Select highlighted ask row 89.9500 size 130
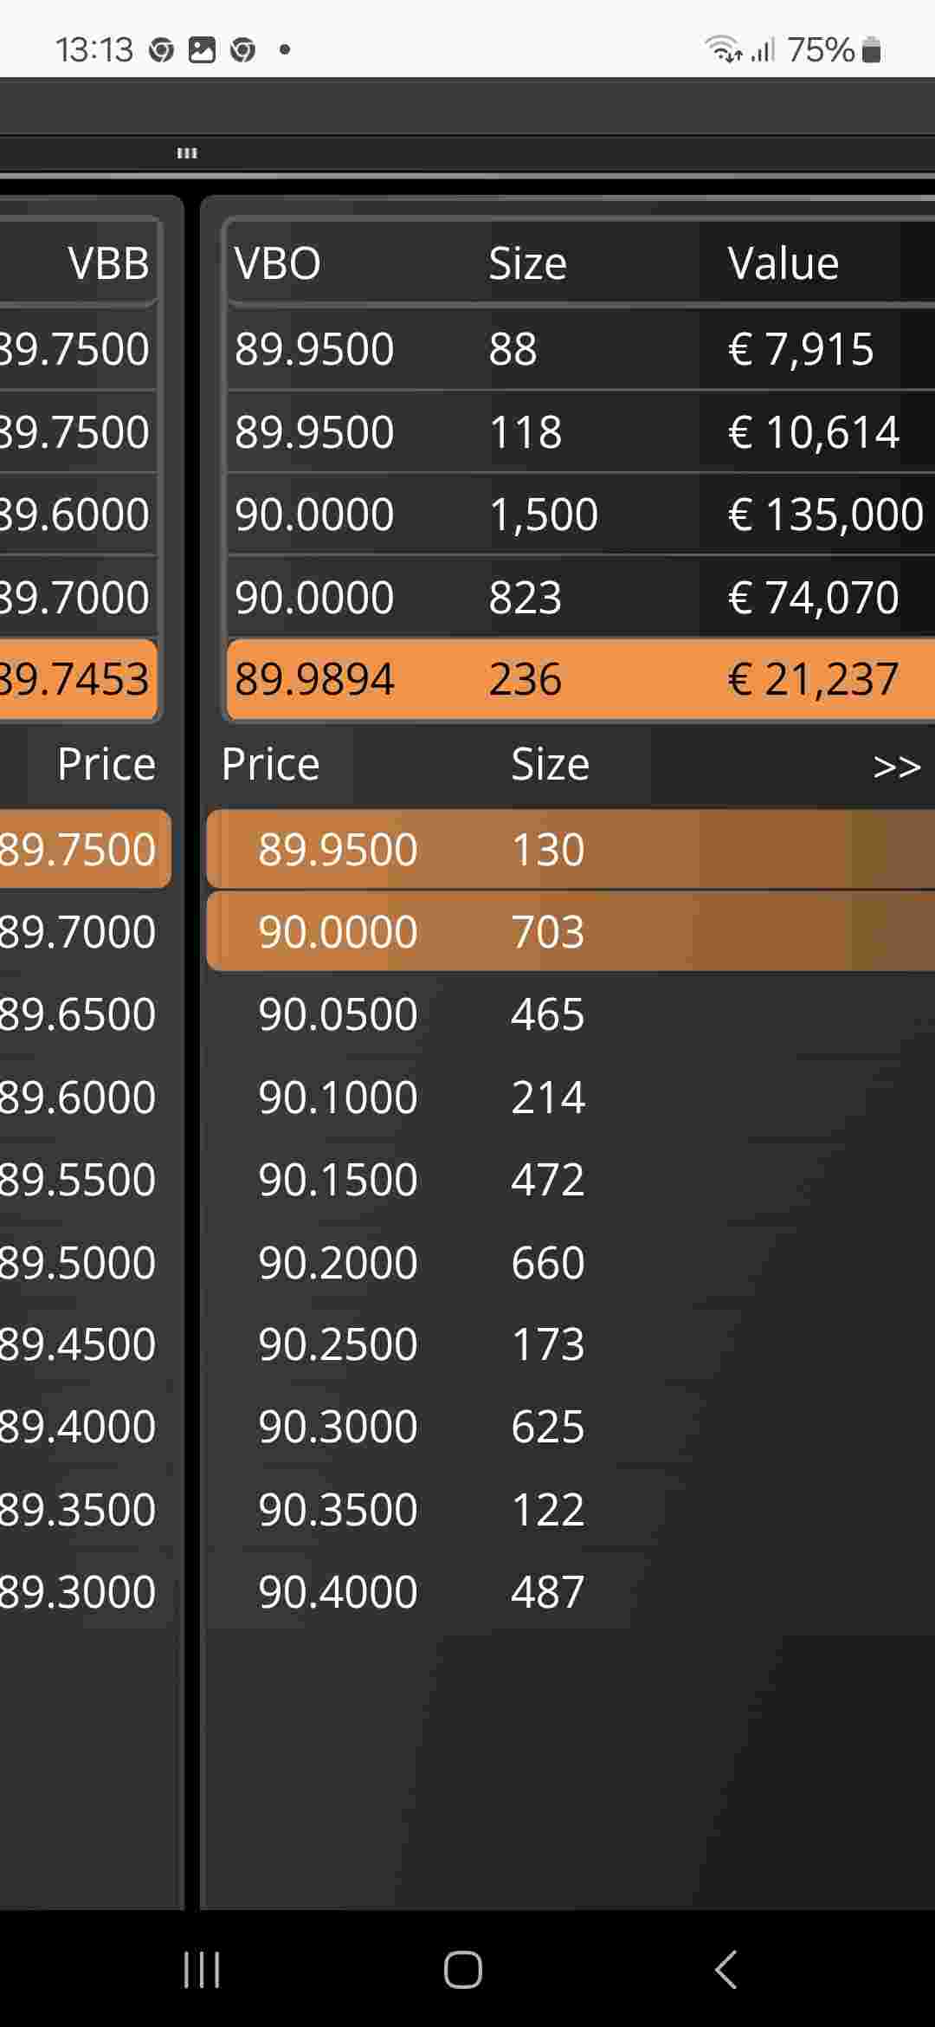 tap(571, 849)
